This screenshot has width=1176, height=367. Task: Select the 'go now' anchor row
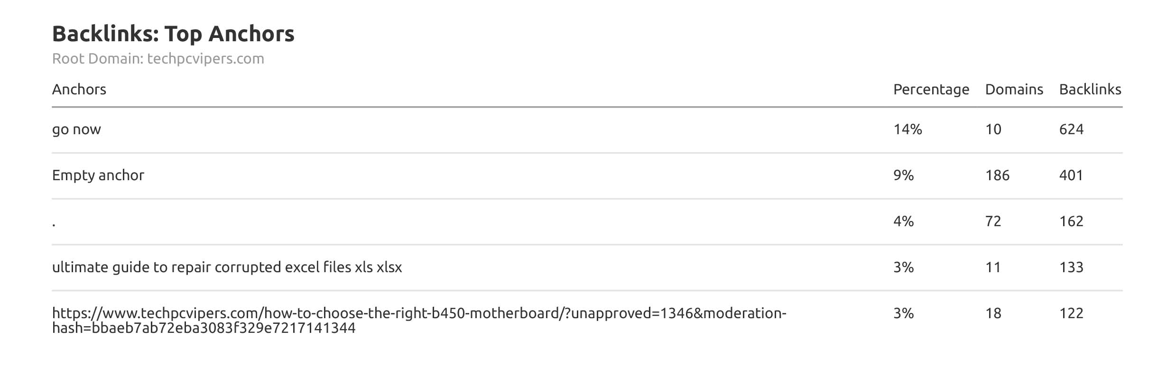pos(76,129)
